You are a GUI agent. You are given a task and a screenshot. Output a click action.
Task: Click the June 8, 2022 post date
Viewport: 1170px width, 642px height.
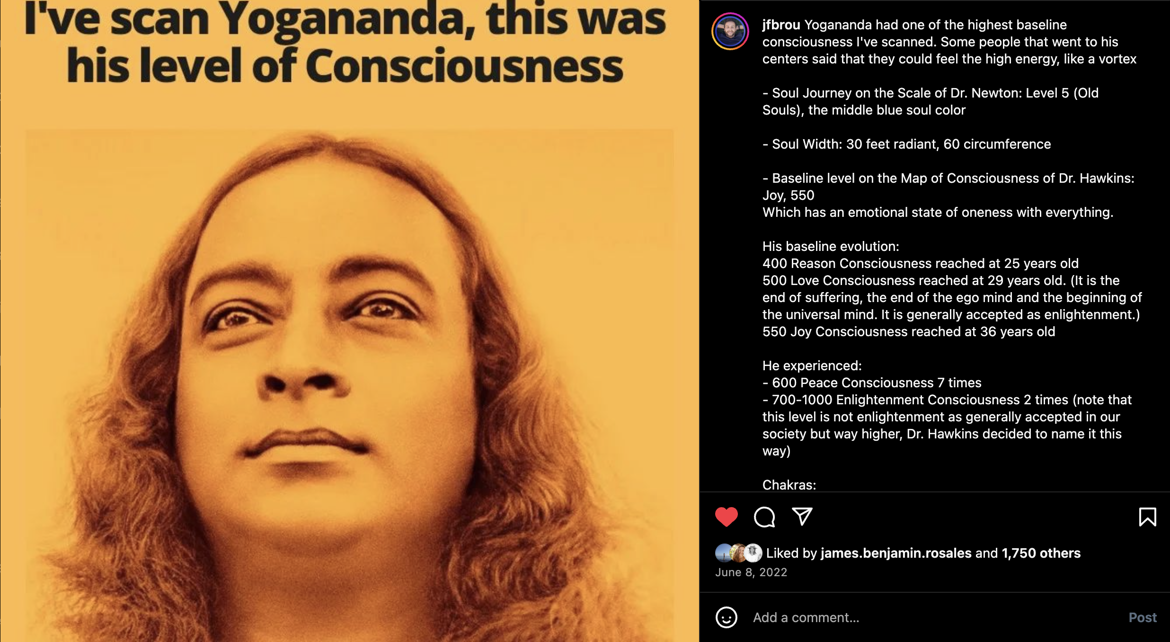pyautogui.click(x=751, y=572)
